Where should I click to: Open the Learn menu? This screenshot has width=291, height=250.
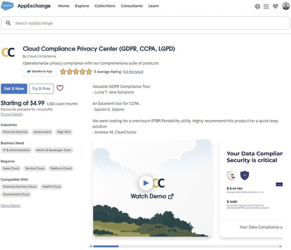tap(154, 6)
